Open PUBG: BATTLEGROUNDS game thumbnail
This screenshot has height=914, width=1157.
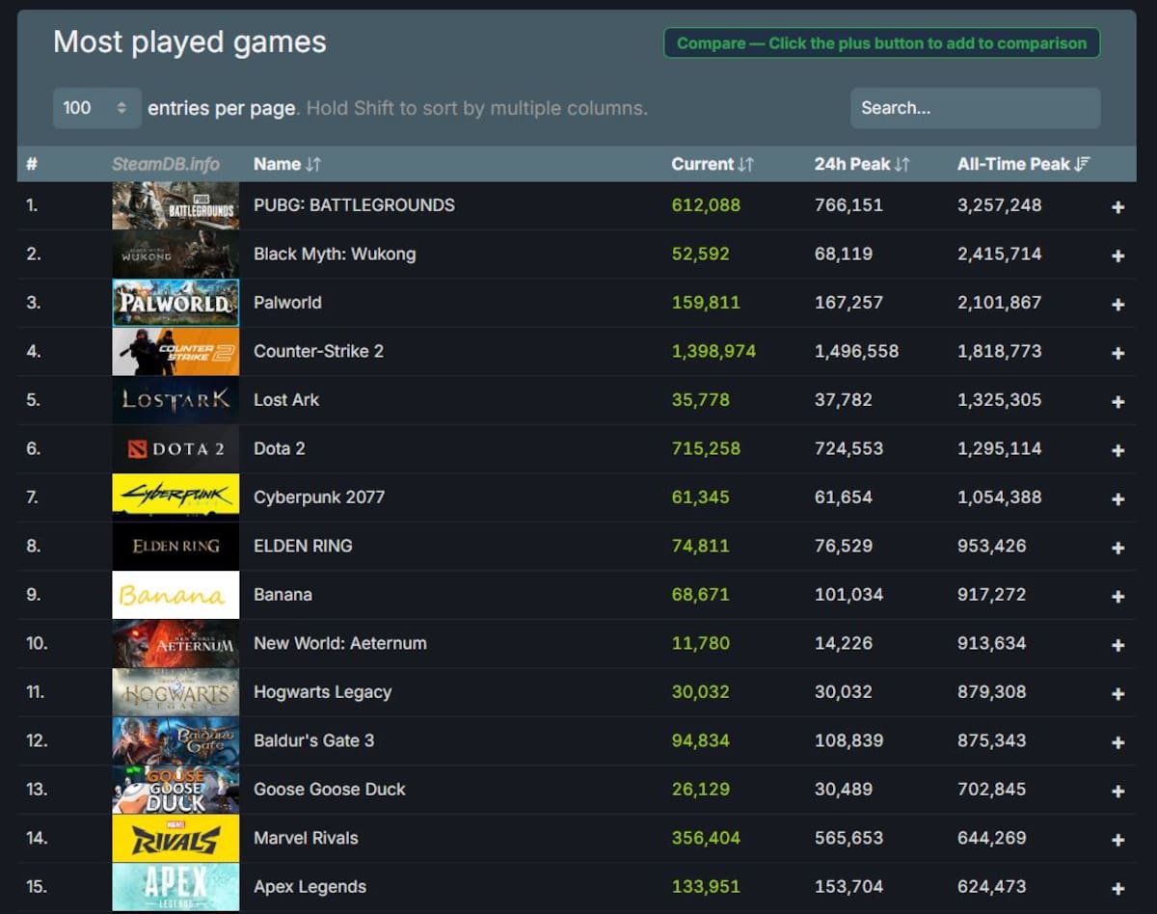point(175,205)
